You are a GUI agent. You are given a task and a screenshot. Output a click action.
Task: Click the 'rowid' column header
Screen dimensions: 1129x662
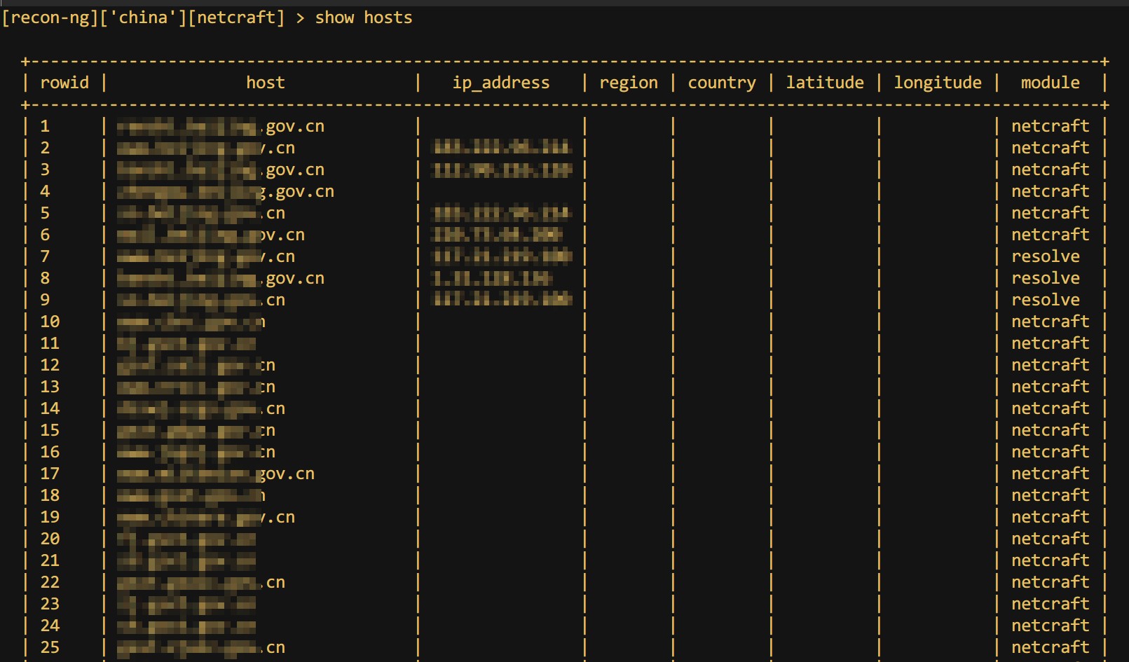[x=64, y=83]
